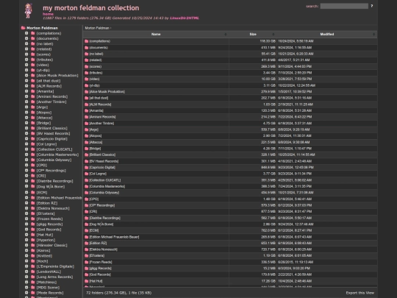
Task: Click folder icon of [Attacca] row in the table
Action: pos(87,142)
